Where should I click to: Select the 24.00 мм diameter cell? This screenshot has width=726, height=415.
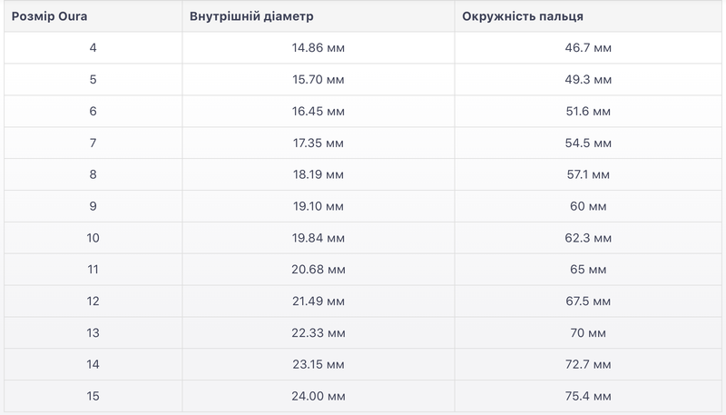[x=318, y=396]
